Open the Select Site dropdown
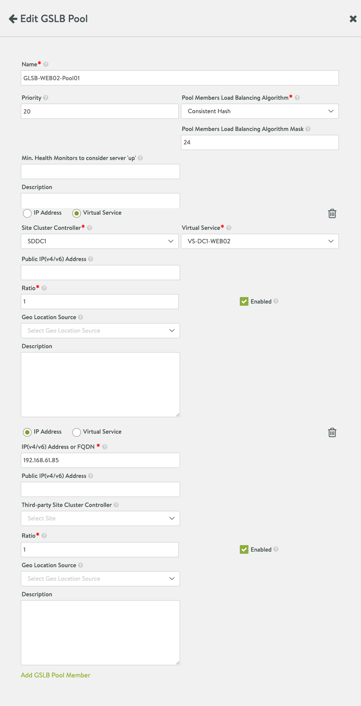Image resolution: width=361 pixels, height=706 pixels. (100, 518)
